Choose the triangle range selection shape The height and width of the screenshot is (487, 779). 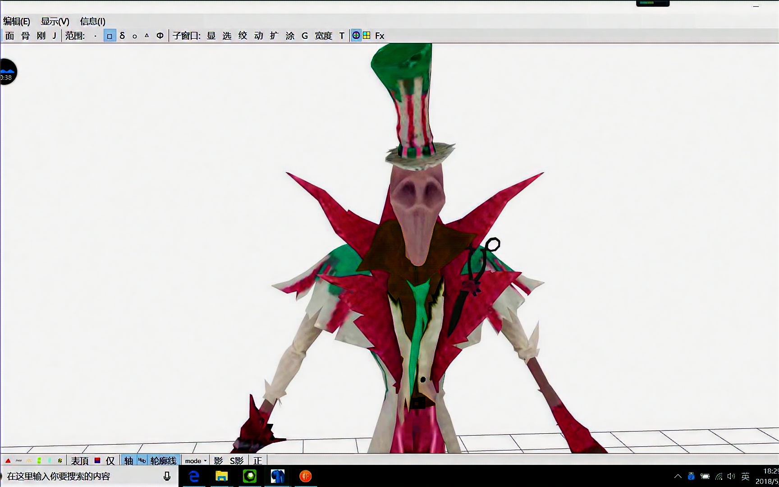(147, 36)
